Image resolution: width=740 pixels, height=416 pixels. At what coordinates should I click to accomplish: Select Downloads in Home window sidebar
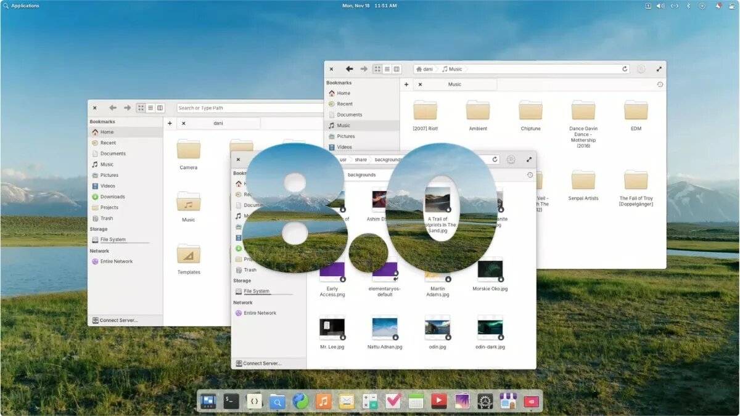pos(125,197)
